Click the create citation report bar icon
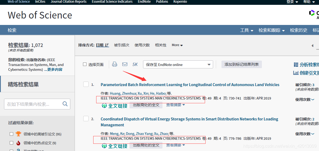This screenshot has width=319, height=151. coord(296,73)
